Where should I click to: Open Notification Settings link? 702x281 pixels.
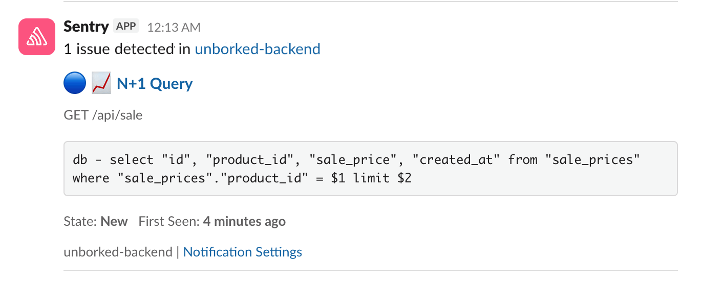[242, 252]
